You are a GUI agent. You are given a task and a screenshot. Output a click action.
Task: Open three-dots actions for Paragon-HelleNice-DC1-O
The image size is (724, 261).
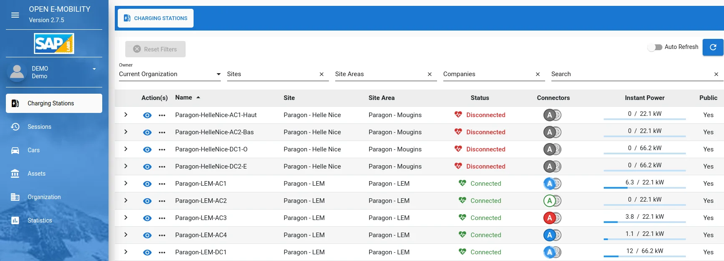(162, 150)
